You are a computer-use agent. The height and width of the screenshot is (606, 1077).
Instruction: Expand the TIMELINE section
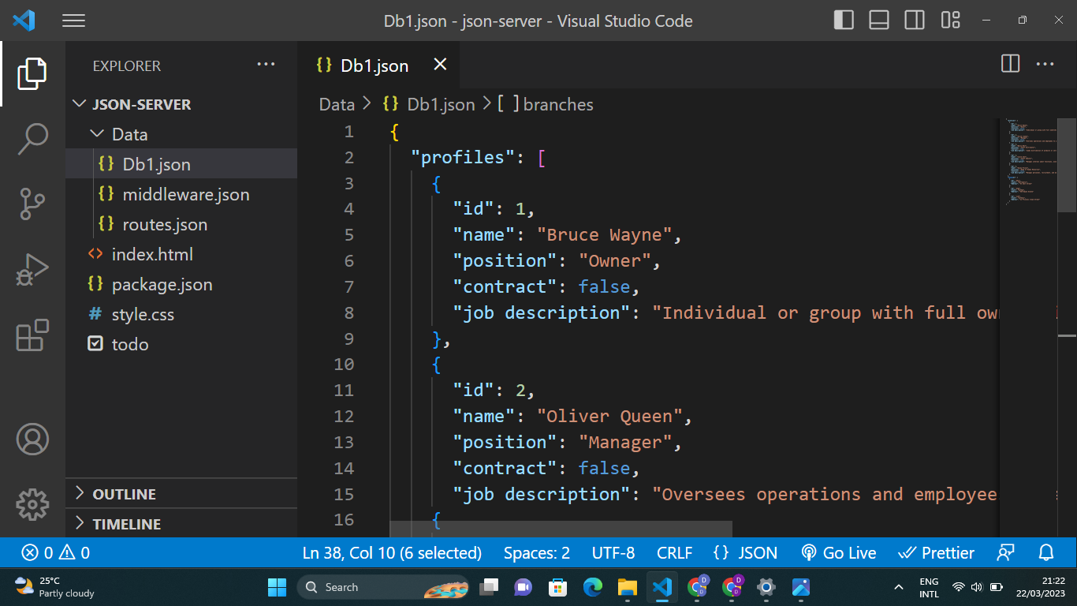coord(181,524)
